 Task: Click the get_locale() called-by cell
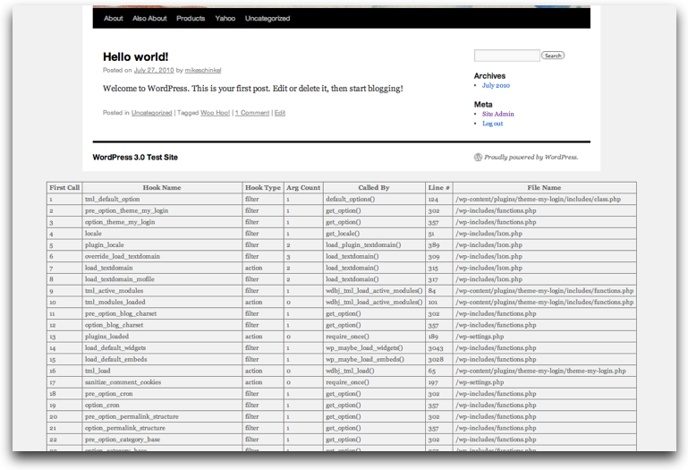click(374, 234)
